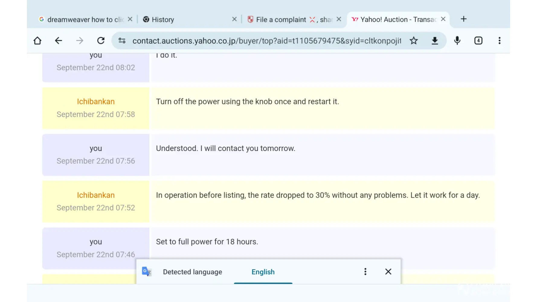Download the page using download icon
This screenshot has width=537, height=302.
pos(435,41)
